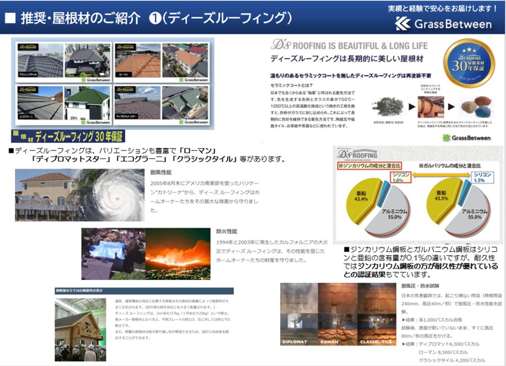Click the 亜鉛 43.4% pie label
Viewport: 506px width, 366px height.
361,196
